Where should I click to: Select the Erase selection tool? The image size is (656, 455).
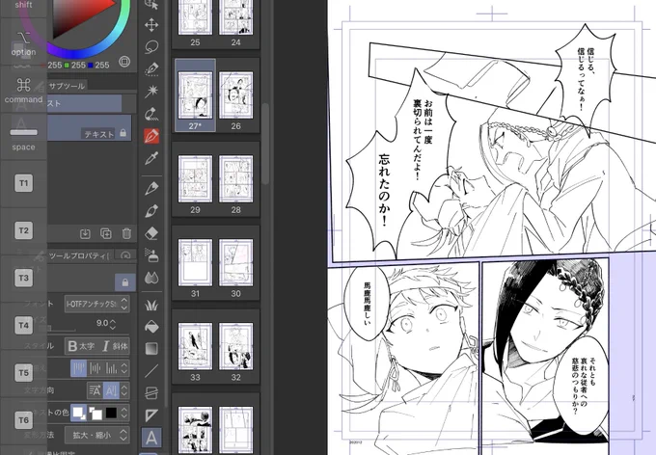(151, 114)
